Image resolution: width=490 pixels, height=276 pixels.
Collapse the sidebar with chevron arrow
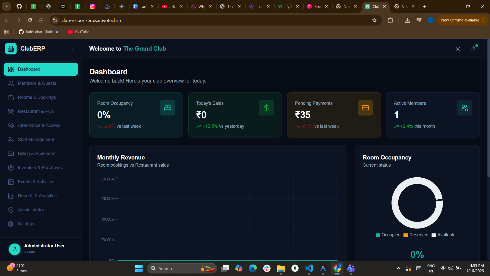[x=72, y=49]
